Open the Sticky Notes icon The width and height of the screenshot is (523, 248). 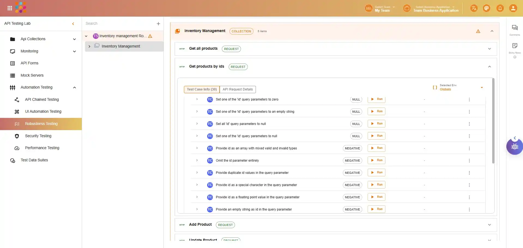(x=515, y=46)
